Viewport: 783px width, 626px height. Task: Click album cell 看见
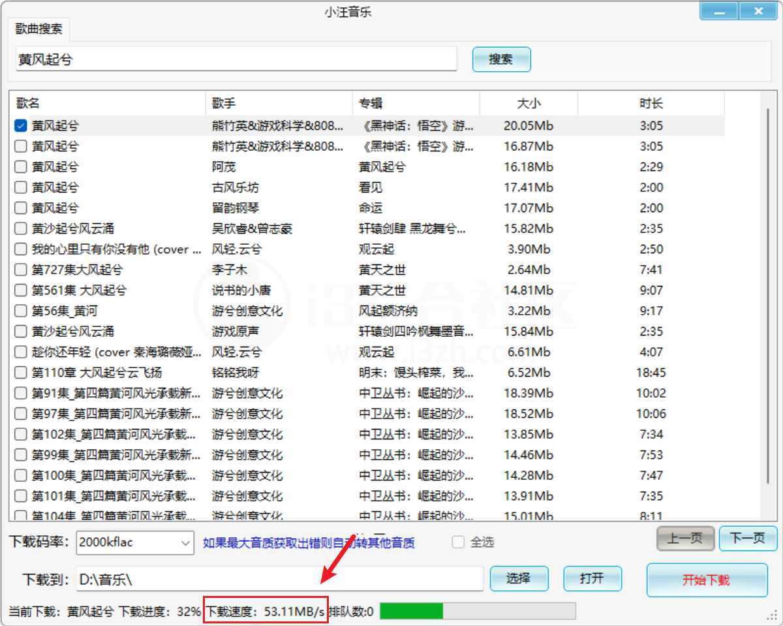point(371,187)
